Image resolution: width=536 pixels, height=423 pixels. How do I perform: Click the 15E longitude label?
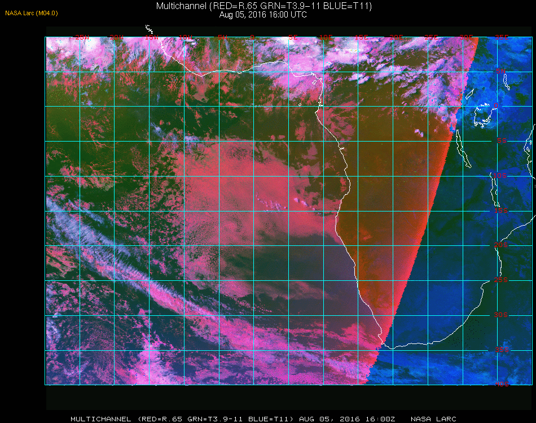[x=361, y=37]
